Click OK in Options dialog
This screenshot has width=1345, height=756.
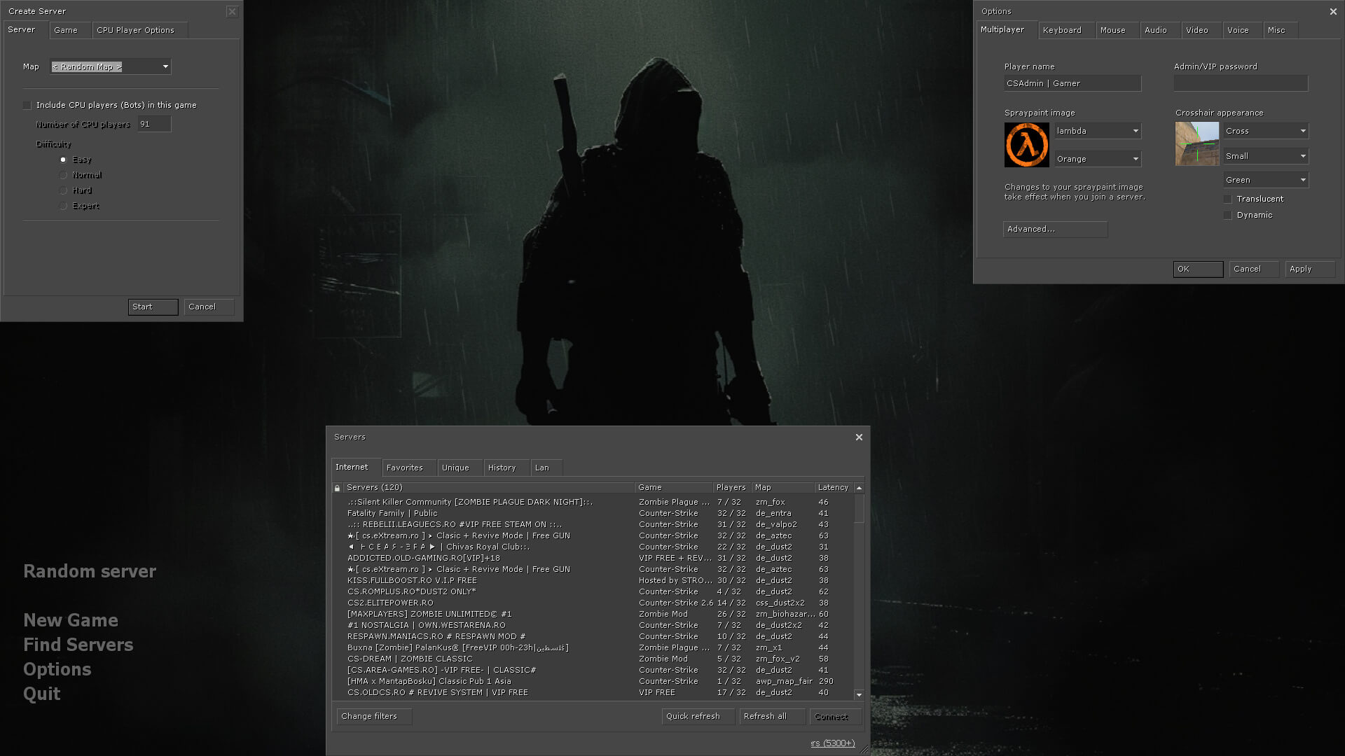(1198, 269)
